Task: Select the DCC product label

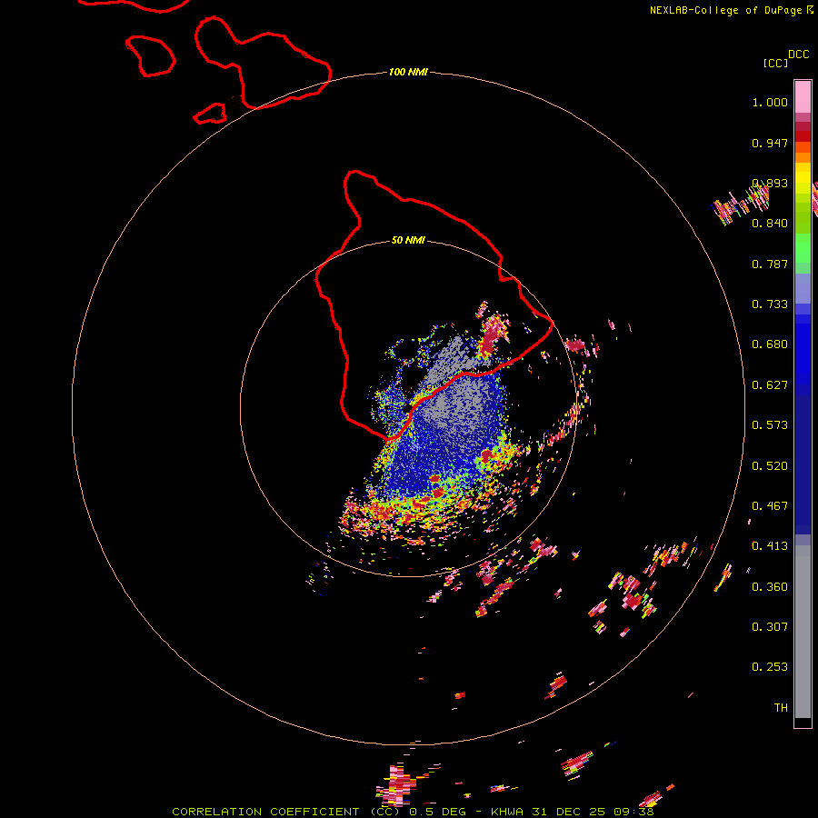Action: pos(799,55)
